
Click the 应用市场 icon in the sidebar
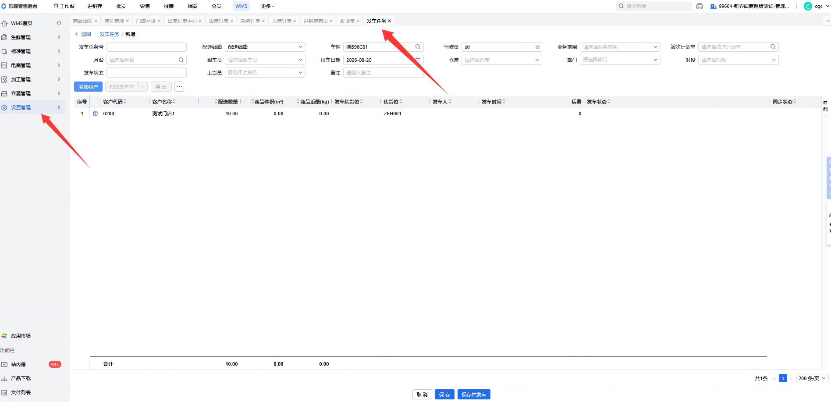click(x=4, y=336)
